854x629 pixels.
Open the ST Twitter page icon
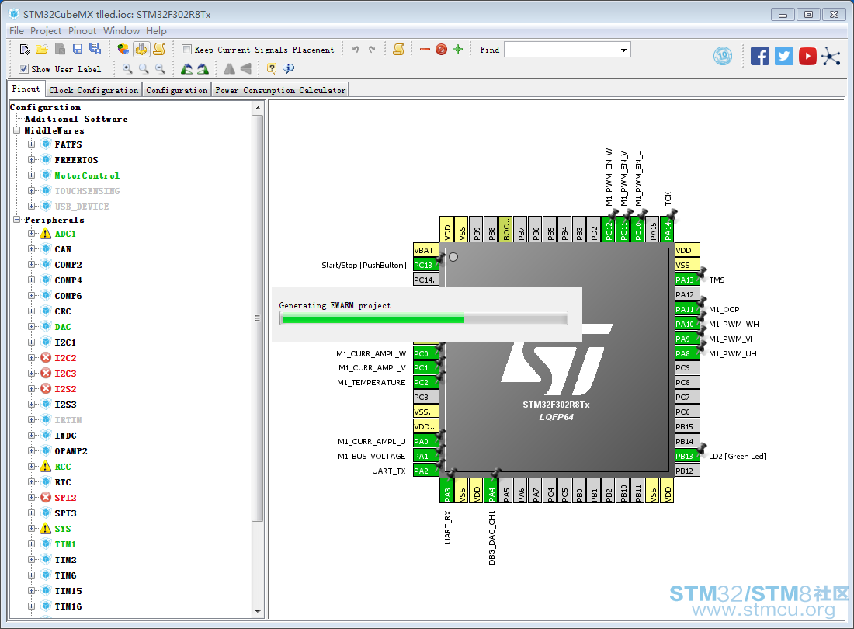[784, 56]
